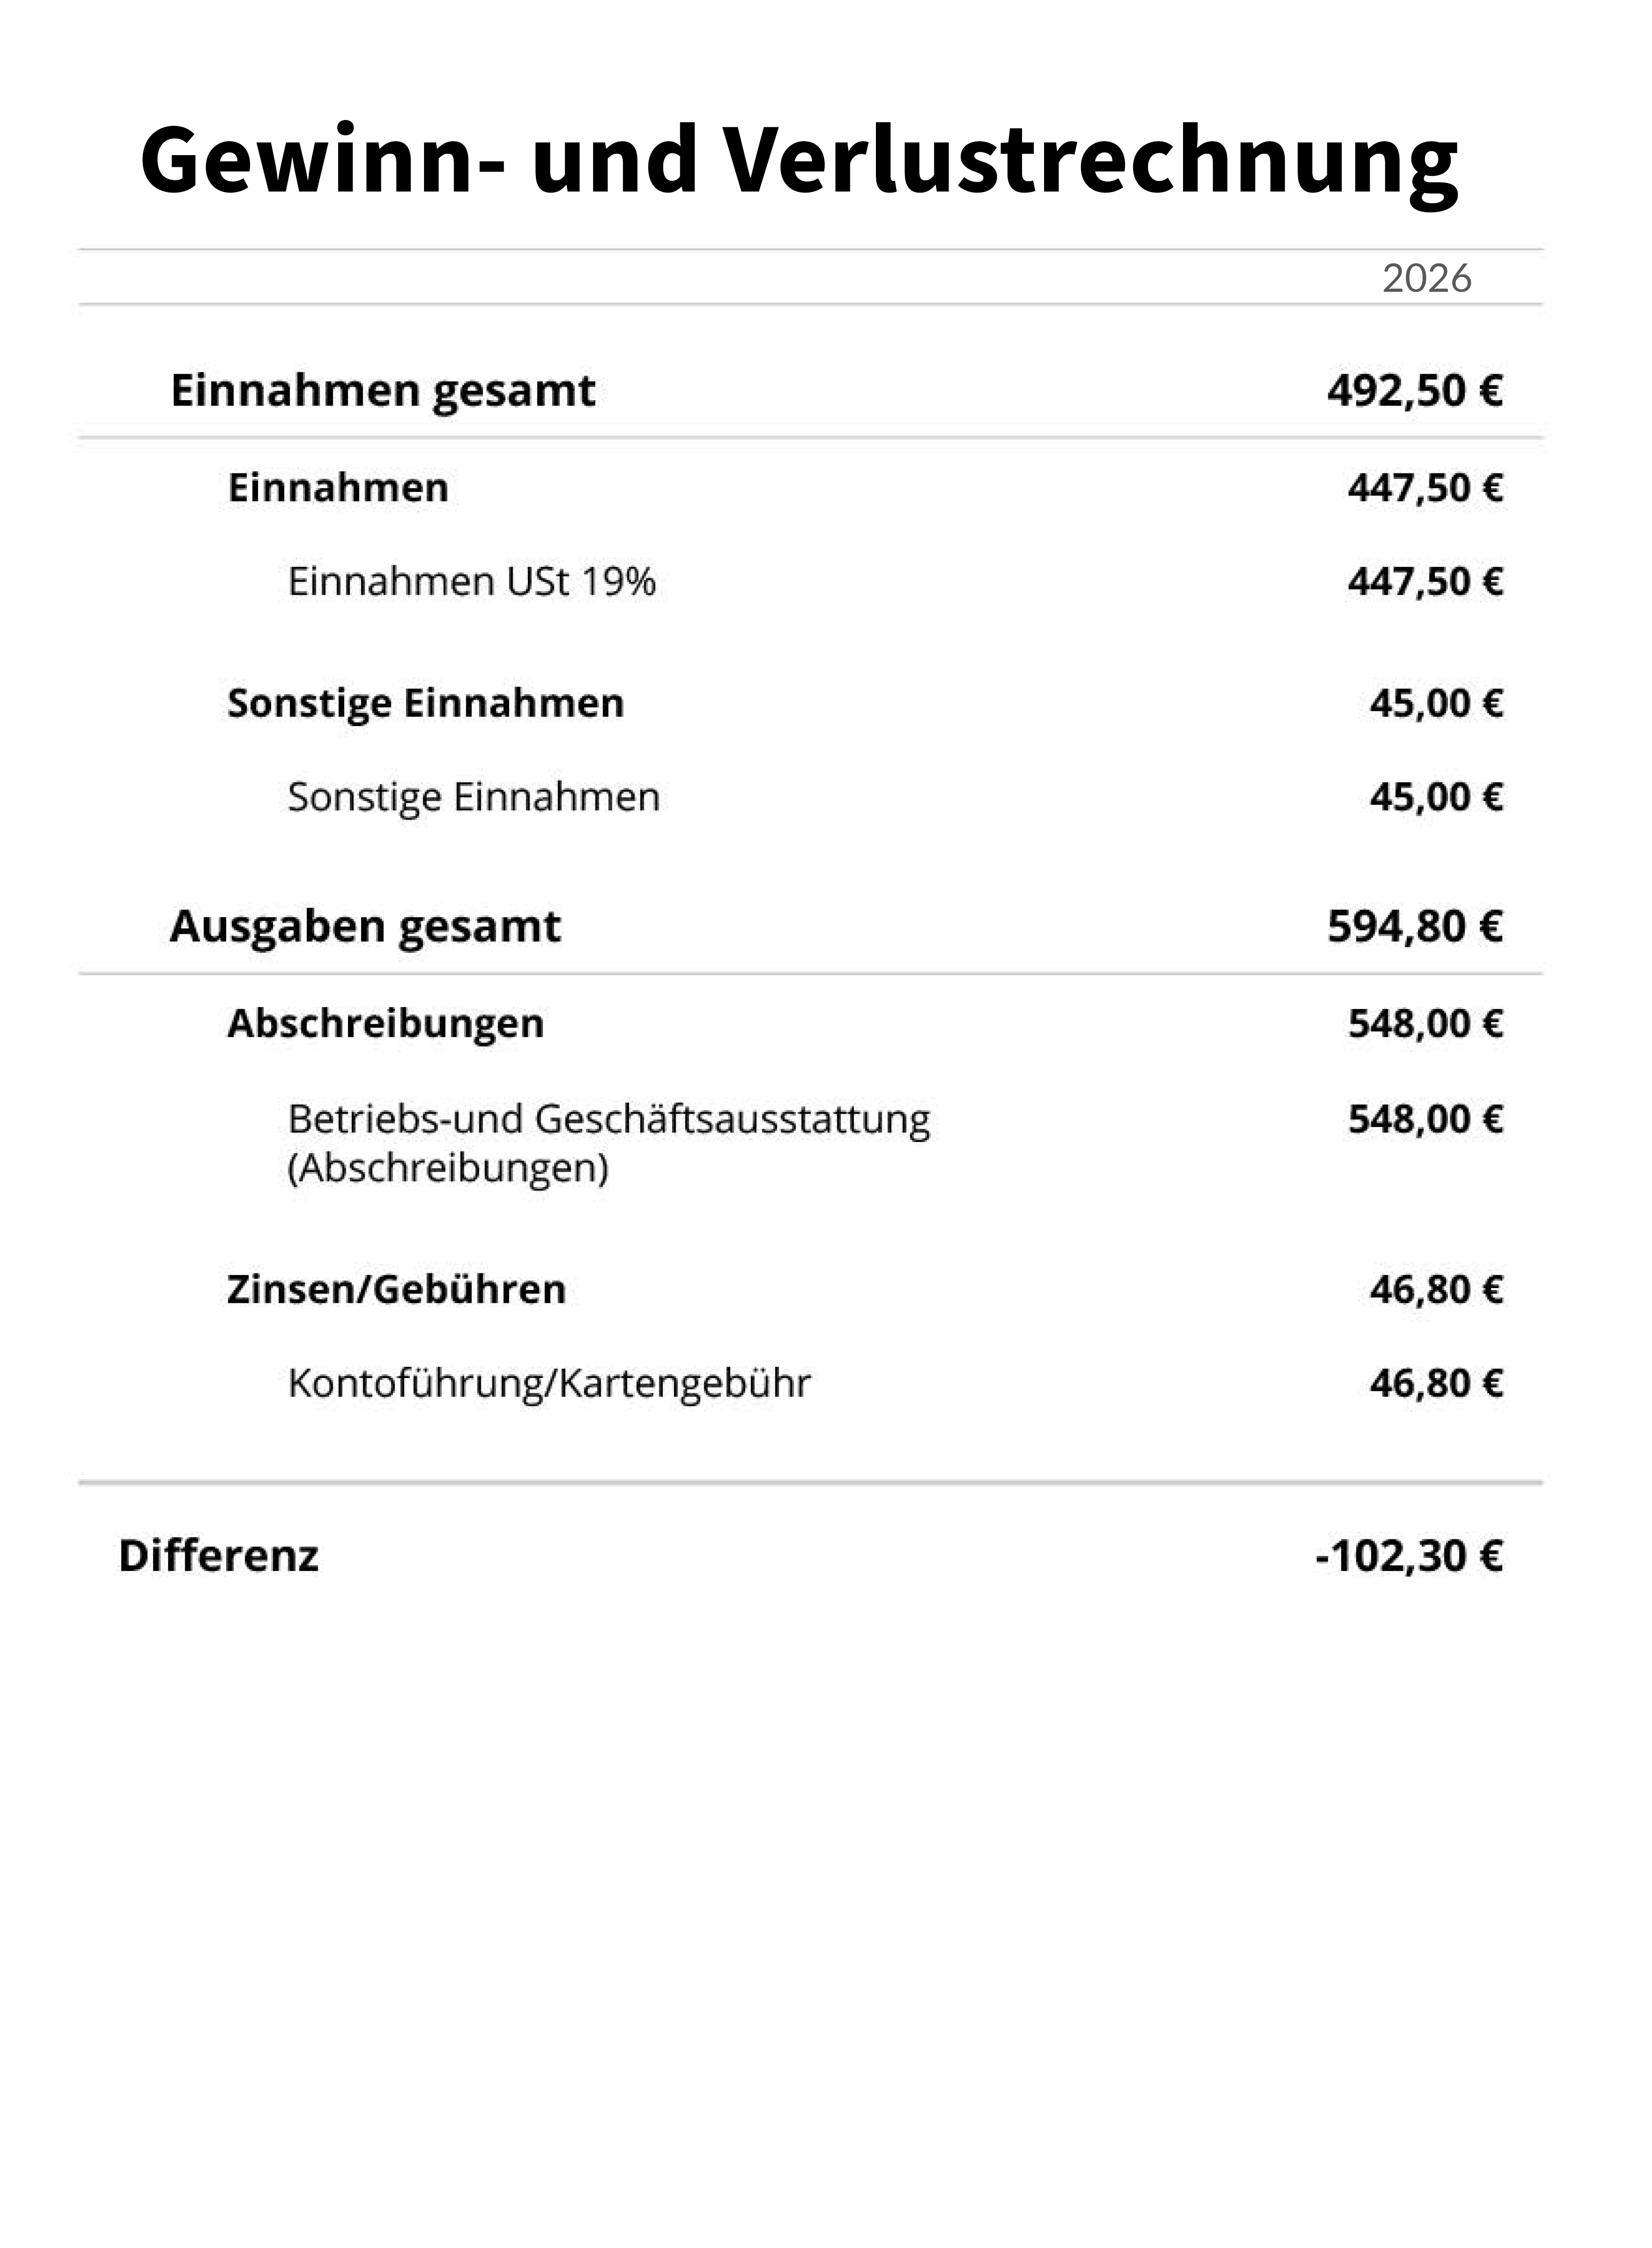Click the Differenz label
Viewport: 1652px width, 2248px height.
point(218,1556)
